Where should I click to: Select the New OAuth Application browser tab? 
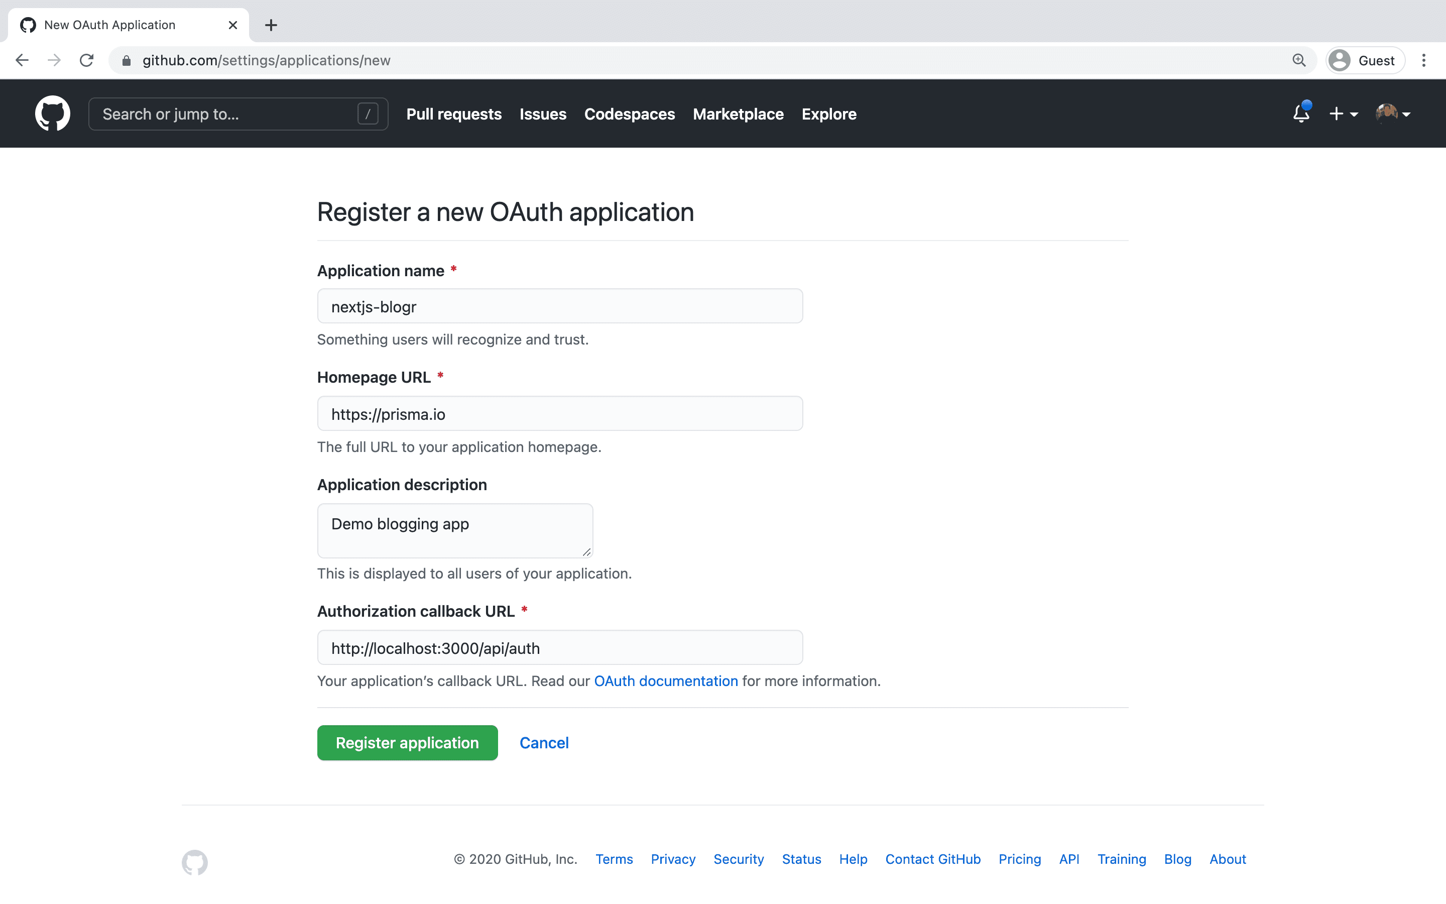click(109, 25)
